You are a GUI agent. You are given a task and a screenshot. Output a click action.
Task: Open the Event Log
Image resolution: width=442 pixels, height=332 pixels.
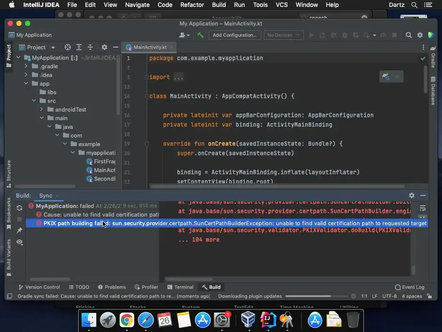pyautogui.click(x=410, y=287)
